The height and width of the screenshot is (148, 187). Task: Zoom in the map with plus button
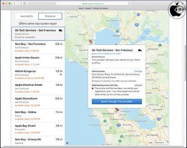click(68, 13)
